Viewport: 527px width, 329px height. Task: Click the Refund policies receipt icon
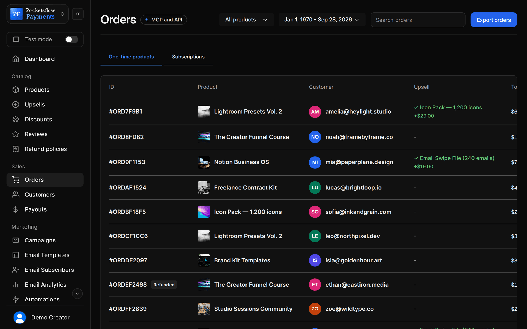[x=16, y=149]
